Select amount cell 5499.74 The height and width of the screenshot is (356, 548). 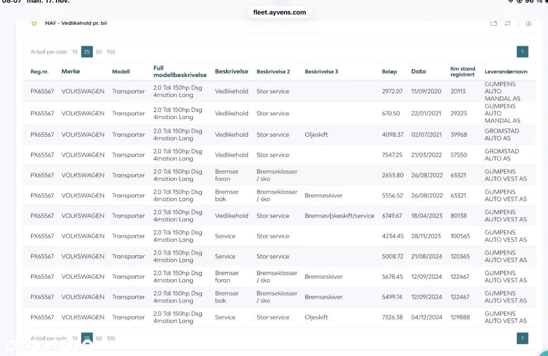coord(392,296)
